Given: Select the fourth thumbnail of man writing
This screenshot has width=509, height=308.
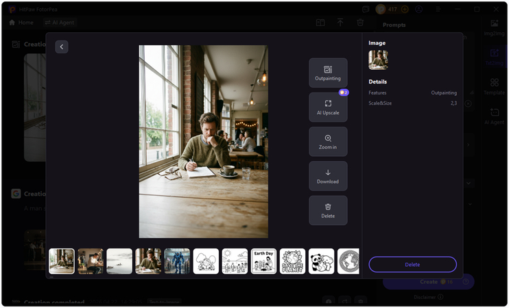Looking at the screenshot, I should coord(148,261).
